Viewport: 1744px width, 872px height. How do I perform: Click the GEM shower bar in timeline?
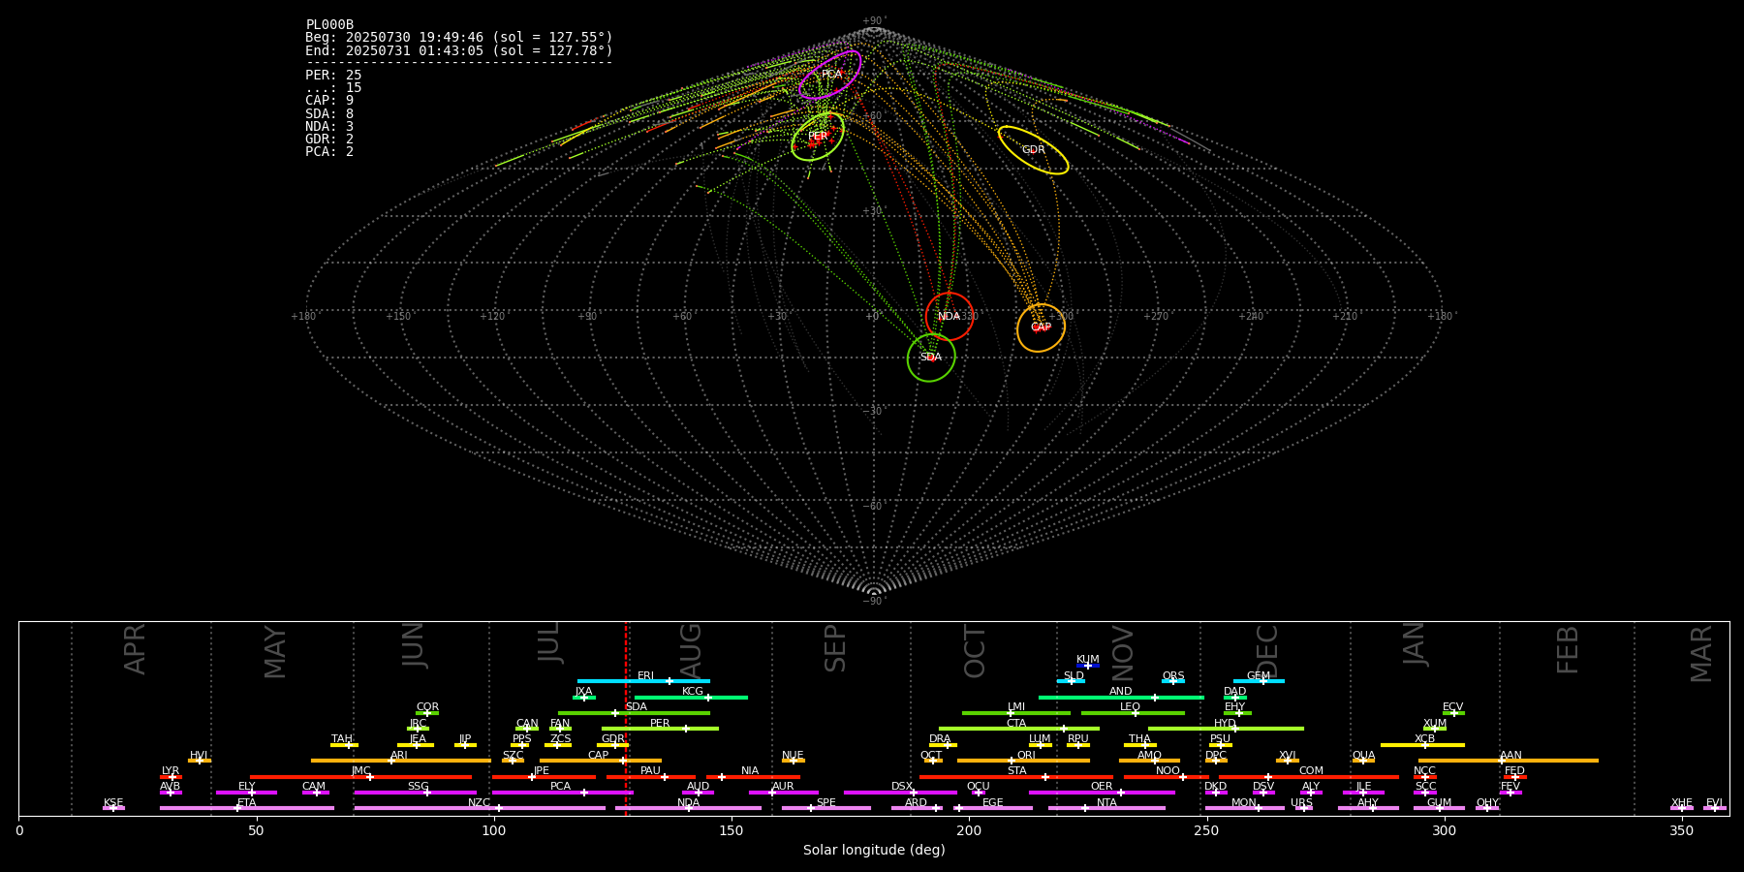pos(1259,681)
